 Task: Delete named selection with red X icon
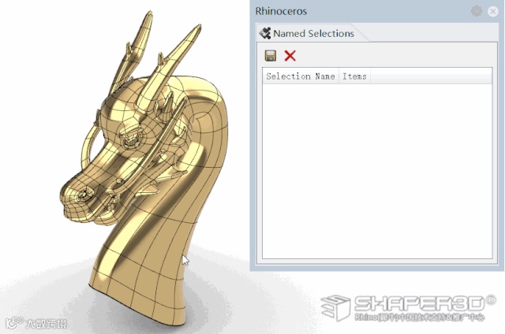(290, 56)
